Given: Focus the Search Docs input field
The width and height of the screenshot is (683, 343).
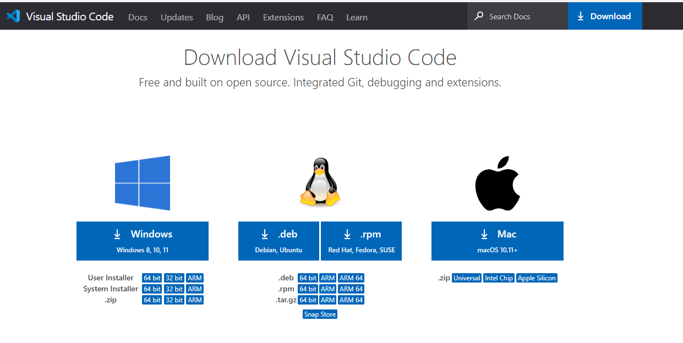Looking at the screenshot, I should coord(517,16).
